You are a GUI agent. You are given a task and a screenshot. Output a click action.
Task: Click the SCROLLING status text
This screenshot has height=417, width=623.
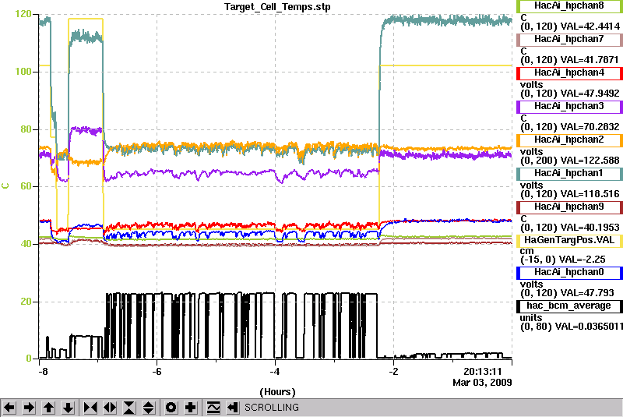(271, 408)
